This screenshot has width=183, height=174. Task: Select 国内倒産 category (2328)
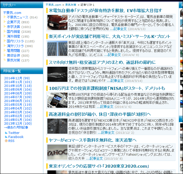[13, 32]
